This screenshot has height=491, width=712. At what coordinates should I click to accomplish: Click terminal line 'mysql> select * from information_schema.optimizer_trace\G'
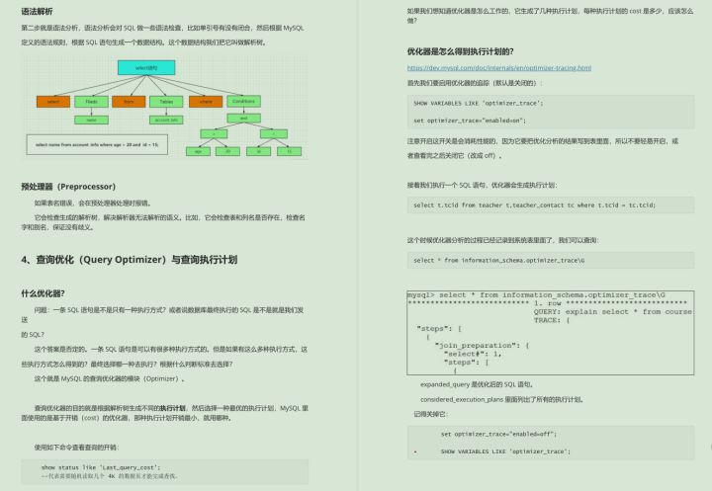536,295
